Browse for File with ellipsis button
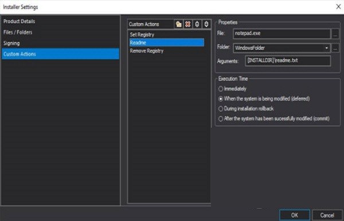The width and height of the screenshot is (344, 221). [x=335, y=34]
